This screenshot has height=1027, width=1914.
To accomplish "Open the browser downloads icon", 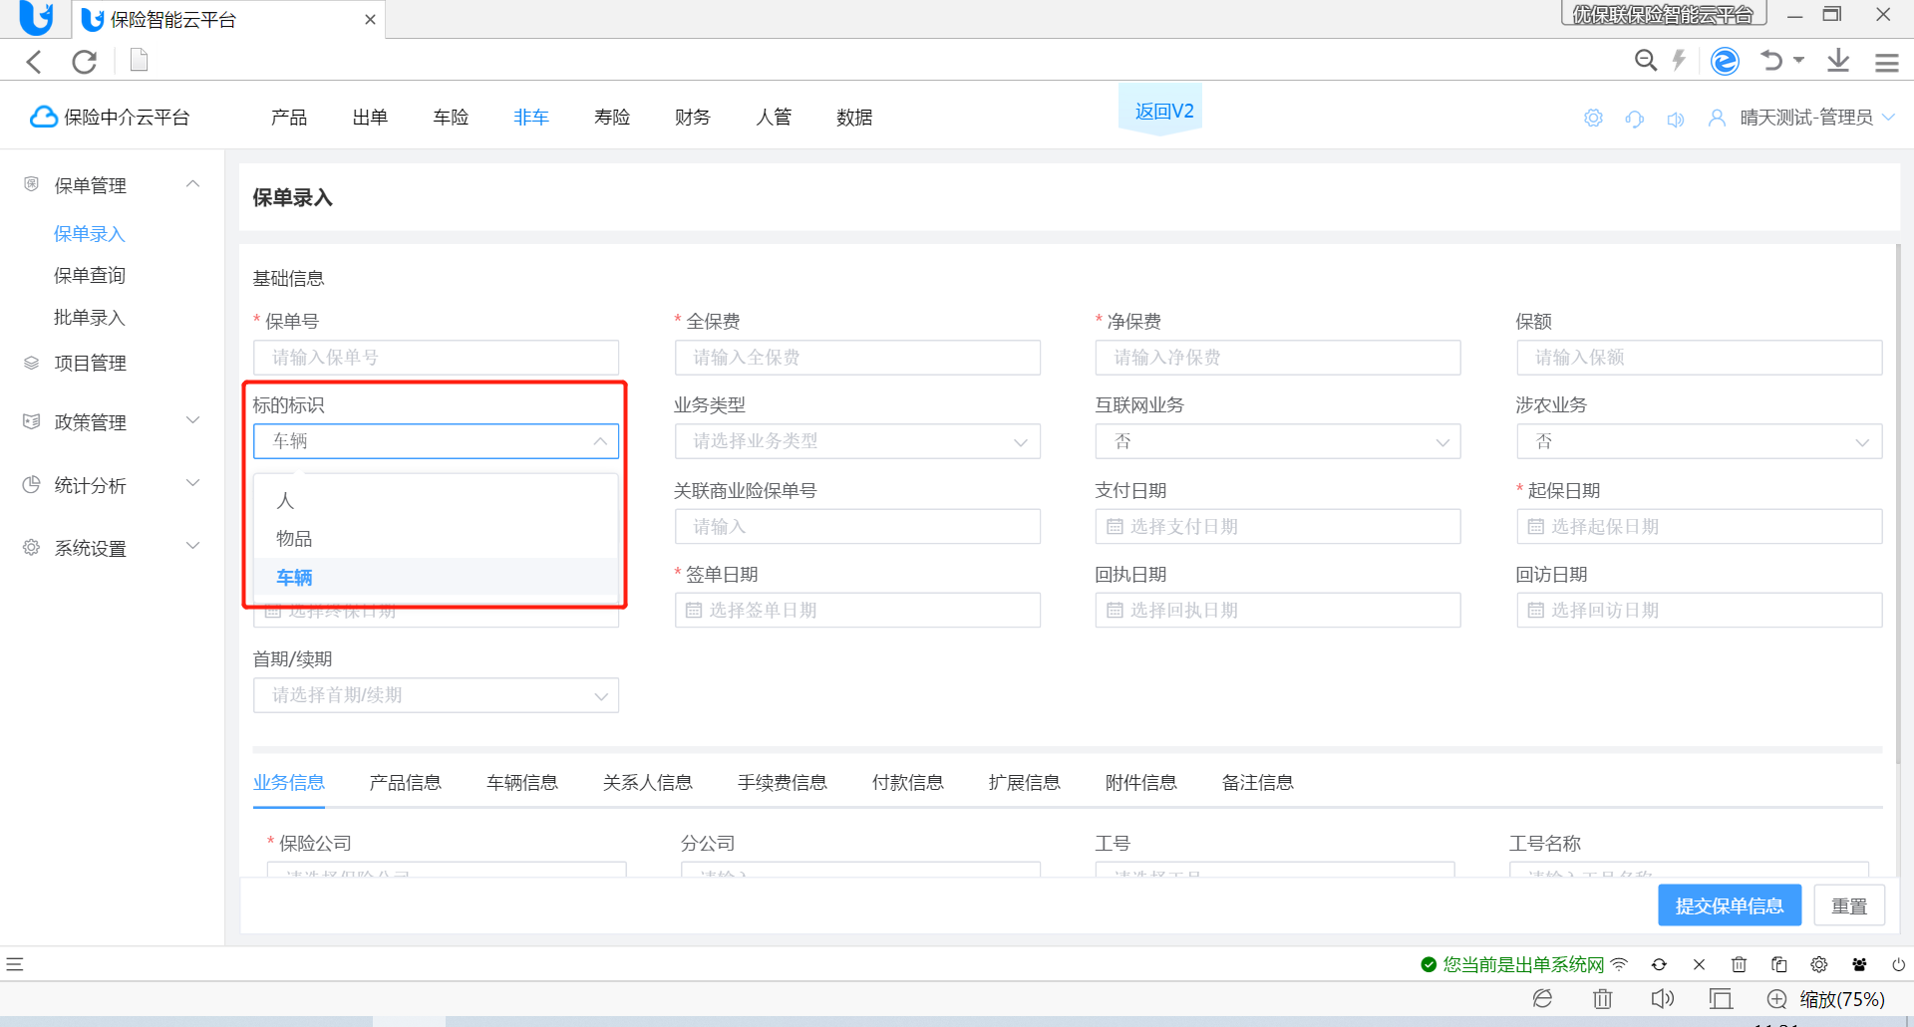I will [x=1838, y=61].
